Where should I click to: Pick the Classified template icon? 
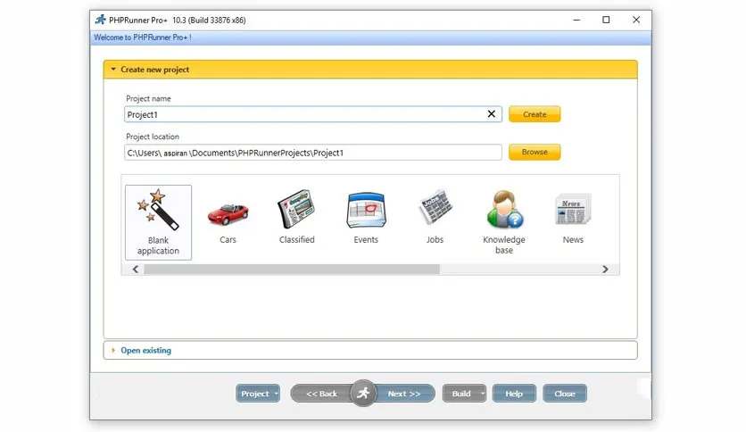(297, 210)
